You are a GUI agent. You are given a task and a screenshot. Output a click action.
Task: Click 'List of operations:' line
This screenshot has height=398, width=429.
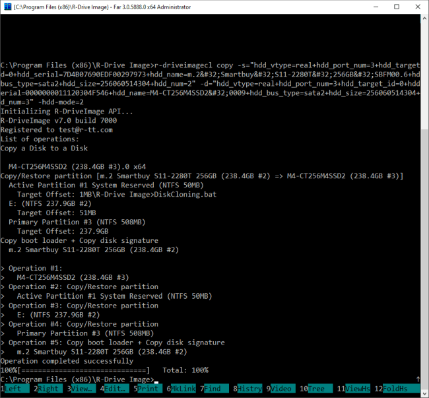click(40, 139)
